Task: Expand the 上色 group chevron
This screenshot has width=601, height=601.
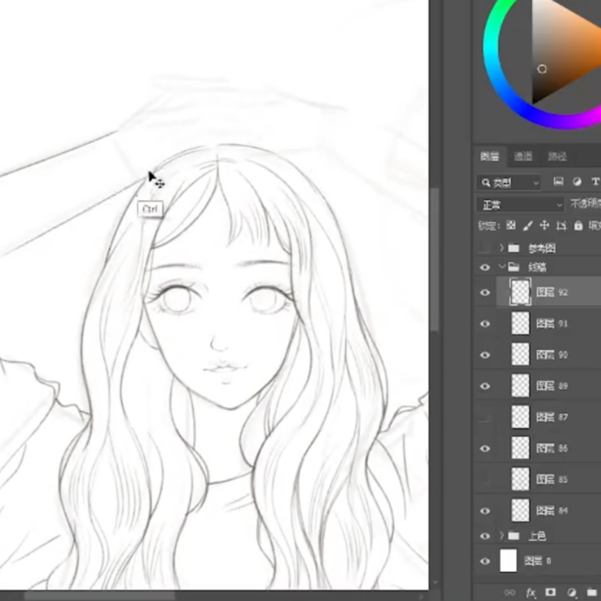Action: 501,535
